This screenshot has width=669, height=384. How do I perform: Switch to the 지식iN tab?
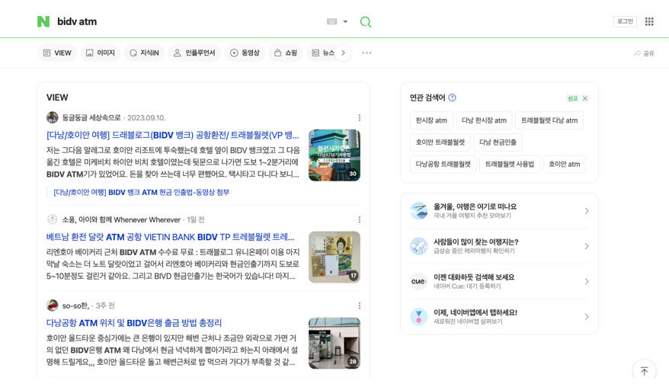point(144,53)
